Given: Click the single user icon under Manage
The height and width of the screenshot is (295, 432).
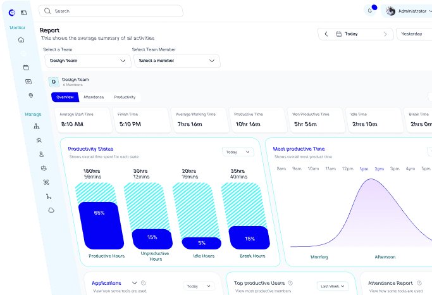Looking at the screenshot, I should (x=41, y=154).
